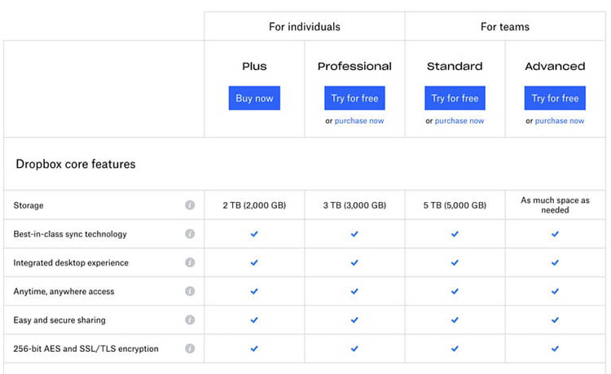611x374 pixels.
Task: Click Integrated desktop experience label
Action: (x=71, y=262)
